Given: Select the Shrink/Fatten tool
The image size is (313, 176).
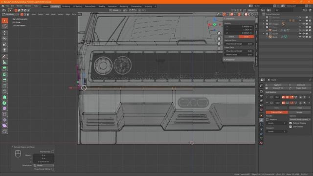Looking at the screenshot, I should 4,120.
